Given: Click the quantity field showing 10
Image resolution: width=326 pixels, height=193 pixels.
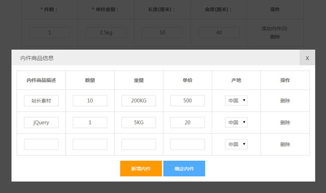Looking at the screenshot, I should (x=90, y=100).
